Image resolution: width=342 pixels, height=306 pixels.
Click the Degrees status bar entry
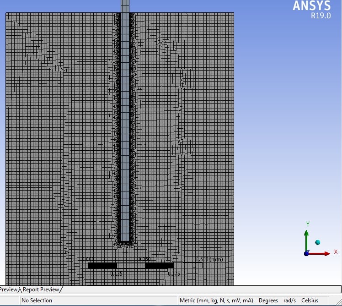tap(268, 301)
